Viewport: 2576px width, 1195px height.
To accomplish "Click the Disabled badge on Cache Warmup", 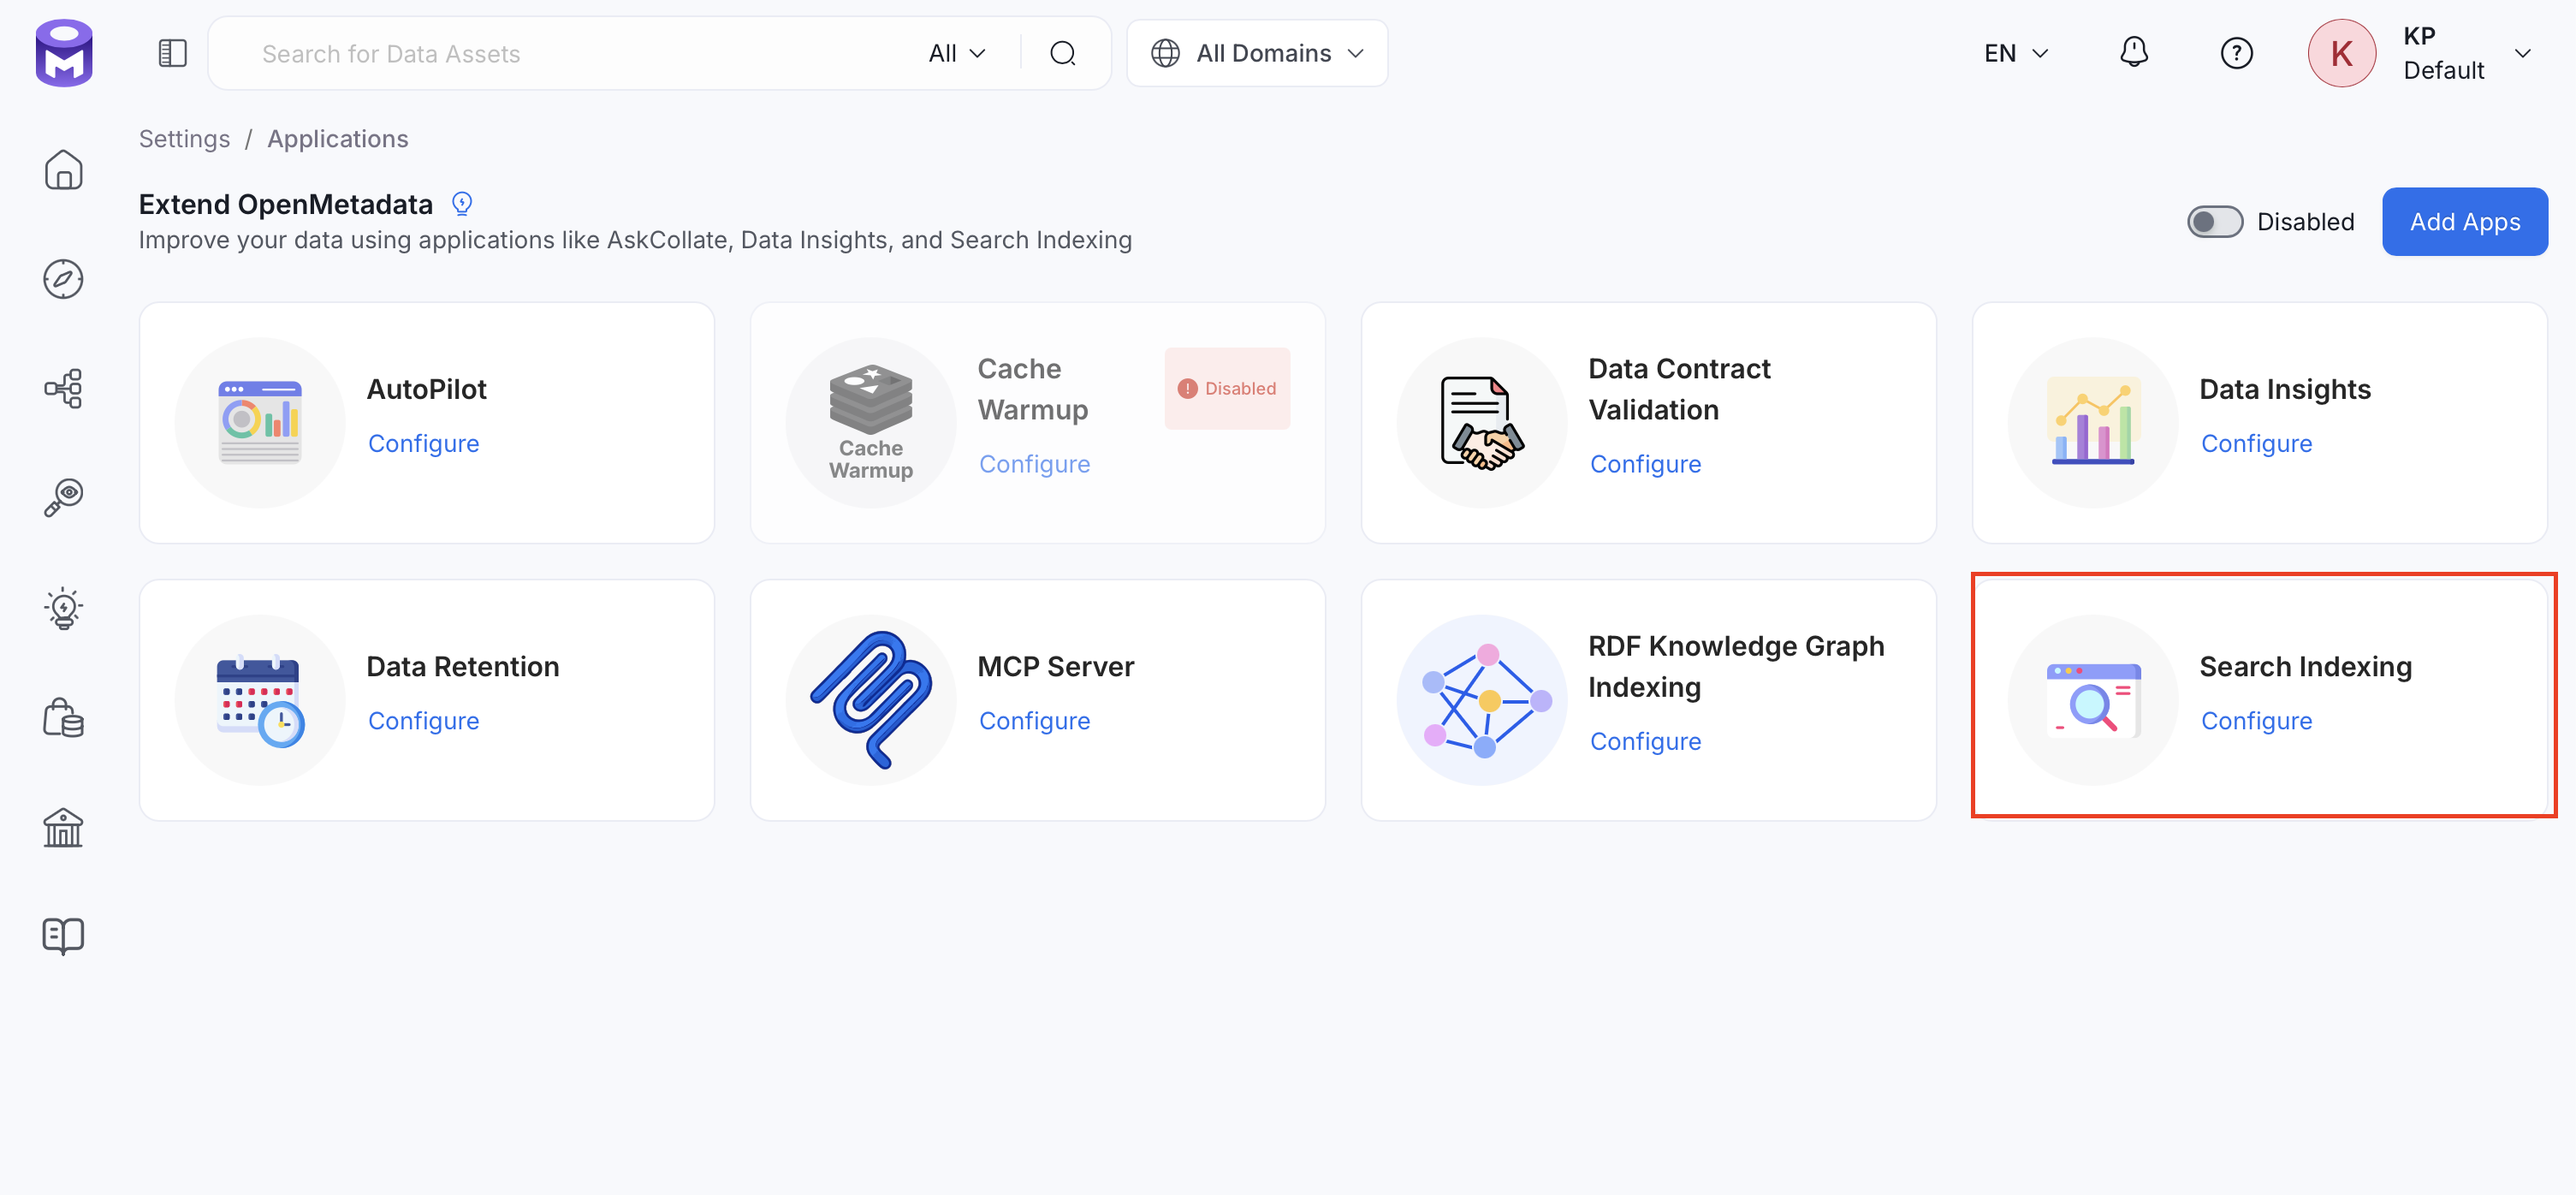I will tap(1227, 388).
